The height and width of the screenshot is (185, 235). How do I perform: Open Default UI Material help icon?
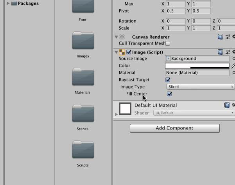tap(227, 105)
